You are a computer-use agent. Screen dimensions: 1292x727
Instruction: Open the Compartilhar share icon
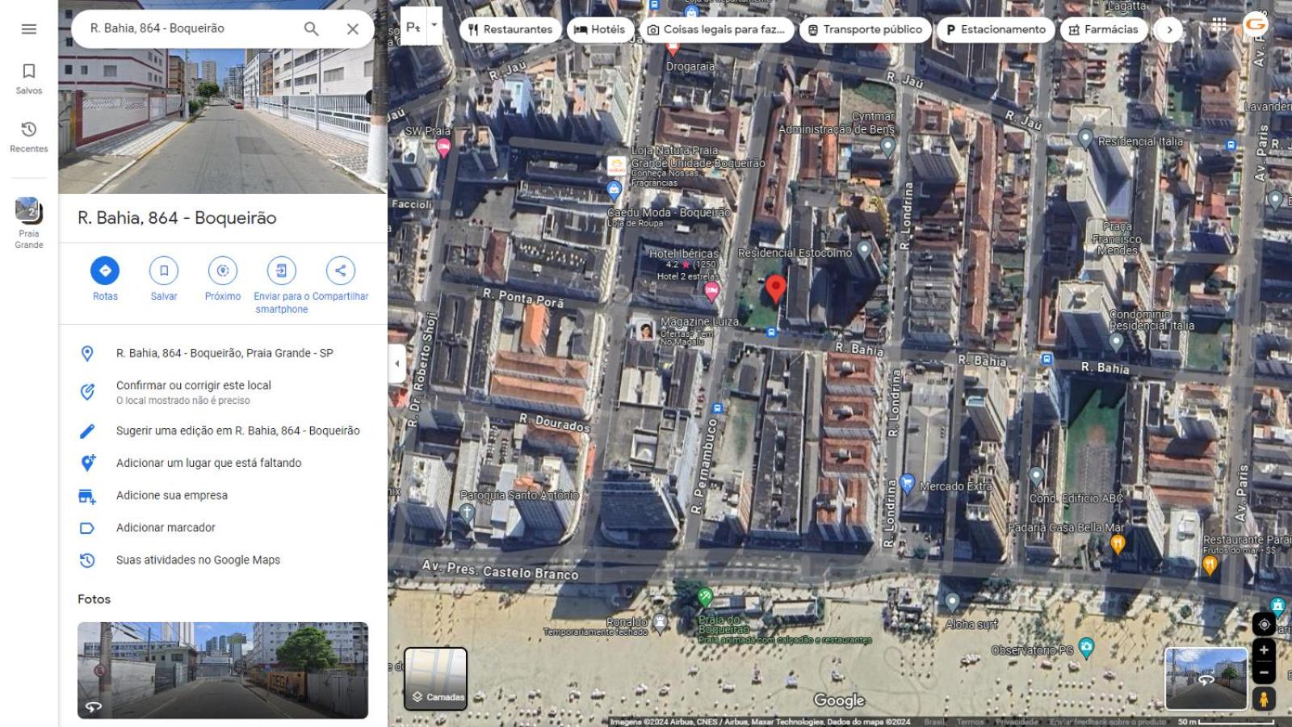pyautogui.click(x=341, y=271)
